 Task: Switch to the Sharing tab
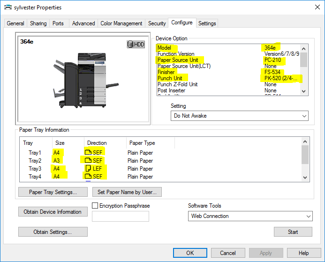tap(38, 23)
